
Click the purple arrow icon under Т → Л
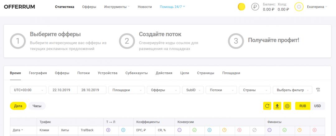108,130
